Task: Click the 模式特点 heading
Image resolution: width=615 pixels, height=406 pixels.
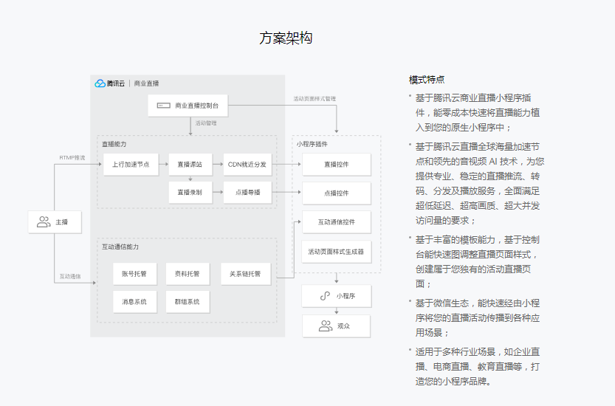Action: pyautogui.click(x=427, y=80)
